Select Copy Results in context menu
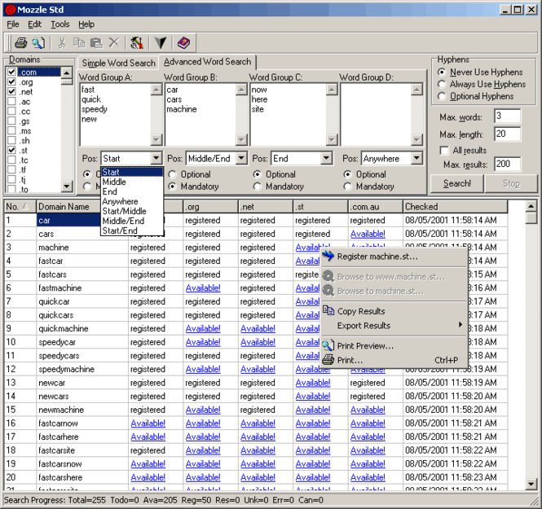 [x=361, y=311]
